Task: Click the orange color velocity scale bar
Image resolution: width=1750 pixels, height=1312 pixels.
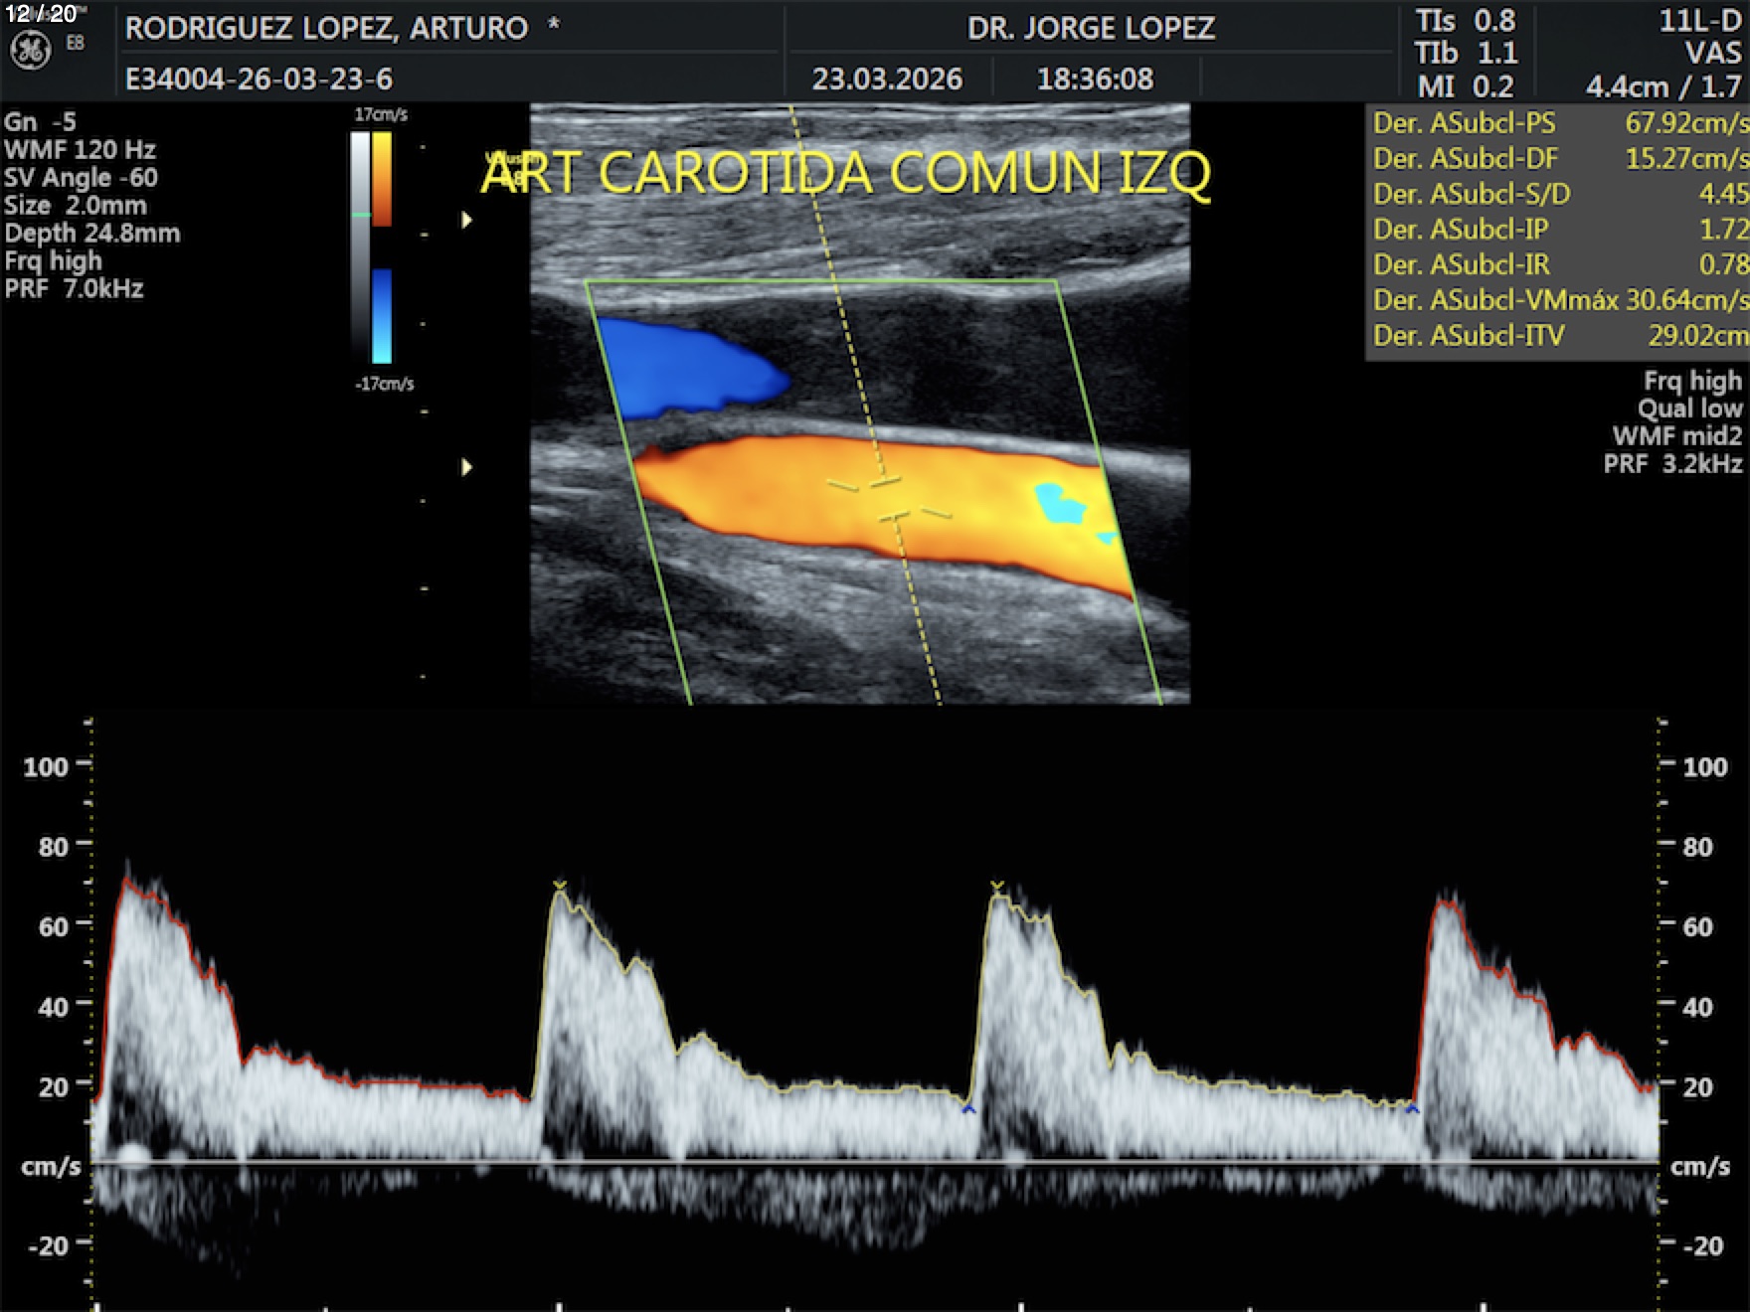Action: (382, 179)
